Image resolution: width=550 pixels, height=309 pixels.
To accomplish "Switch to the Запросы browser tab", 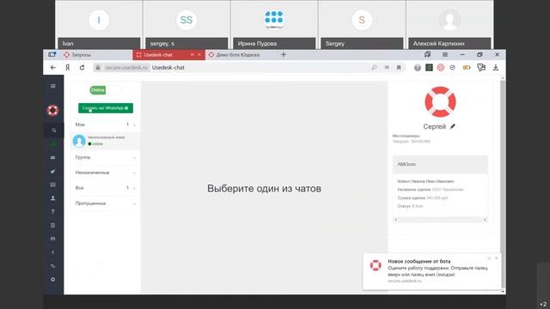I will pyautogui.click(x=96, y=55).
